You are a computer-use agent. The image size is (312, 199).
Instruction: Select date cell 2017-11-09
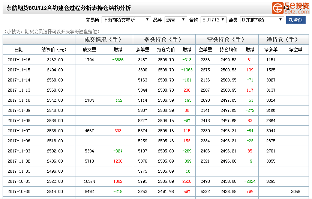[19, 110]
